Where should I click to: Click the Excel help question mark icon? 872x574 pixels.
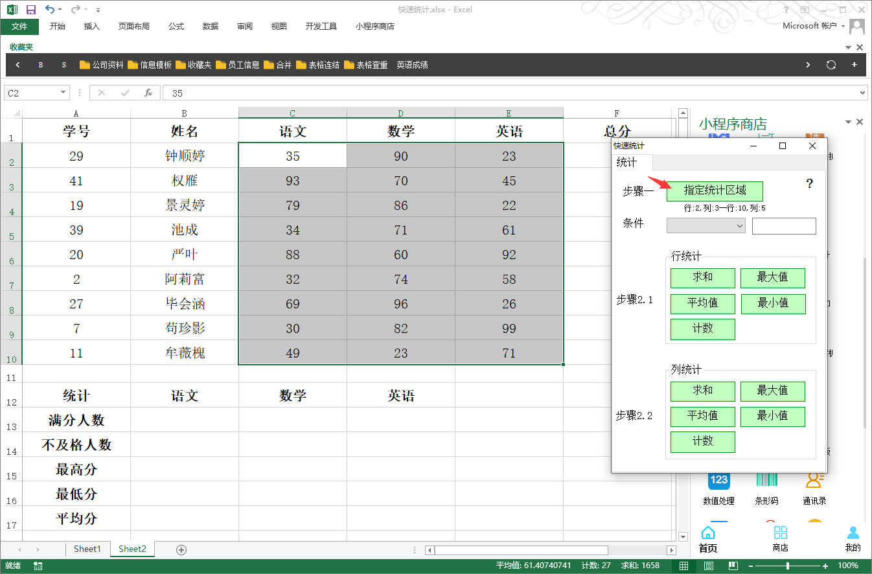(x=786, y=10)
